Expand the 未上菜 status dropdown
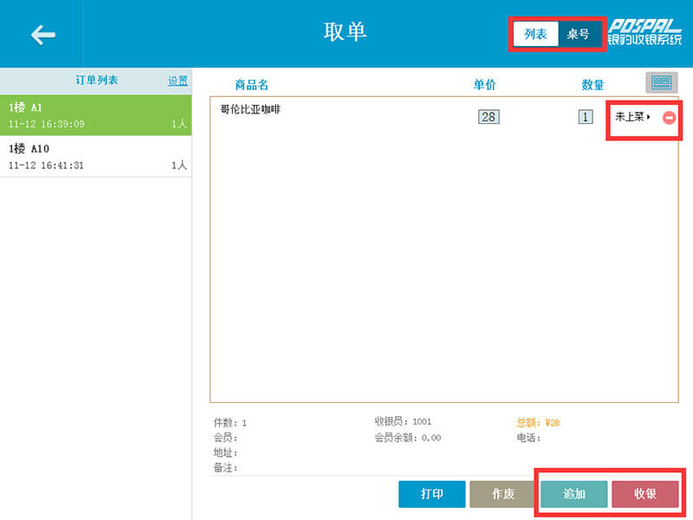693x520 pixels. pyautogui.click(x=632, y=116)
